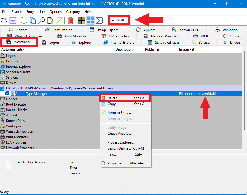Click the Jump to Entry arrow icon

(59, 21)
